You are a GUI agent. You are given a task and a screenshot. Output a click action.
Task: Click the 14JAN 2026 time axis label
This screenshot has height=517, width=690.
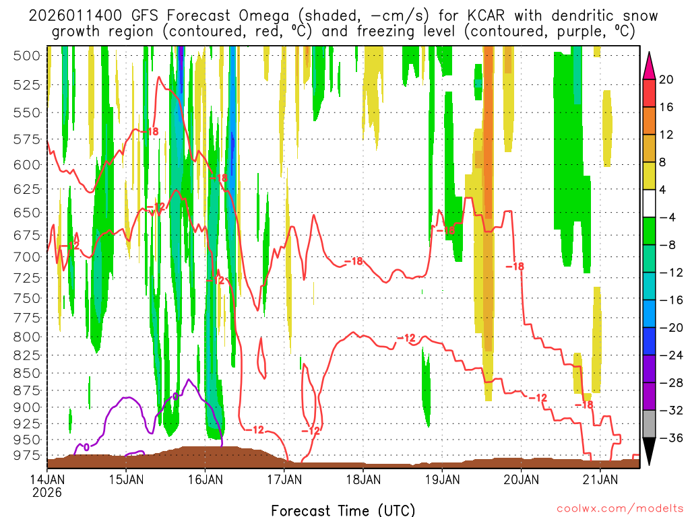point(47,486)
